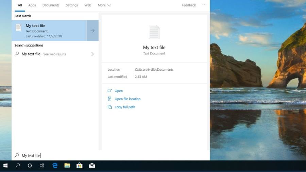The width and height of the screenshot is (306, 172).
Task: Click large text document icon in preview
Action: 154,32
